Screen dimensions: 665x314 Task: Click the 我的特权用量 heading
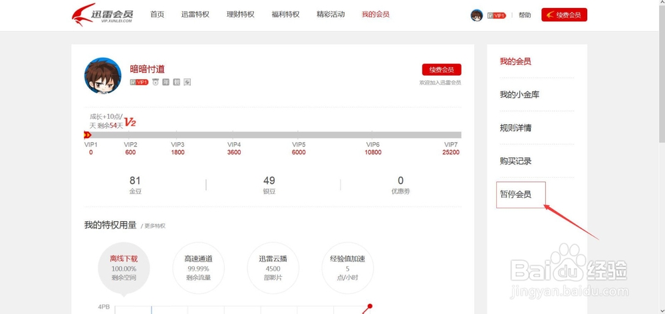pos(110,225)
